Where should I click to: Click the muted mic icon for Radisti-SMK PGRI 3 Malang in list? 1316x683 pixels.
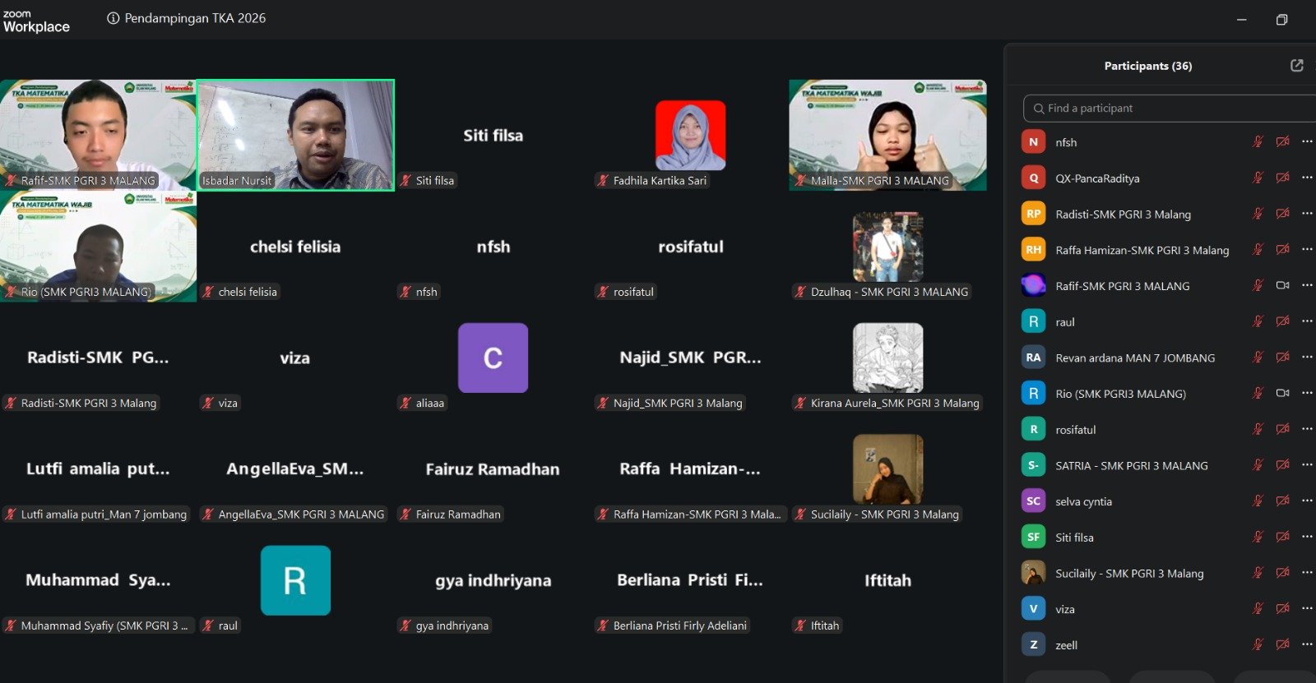click(x=1258, y=214)
